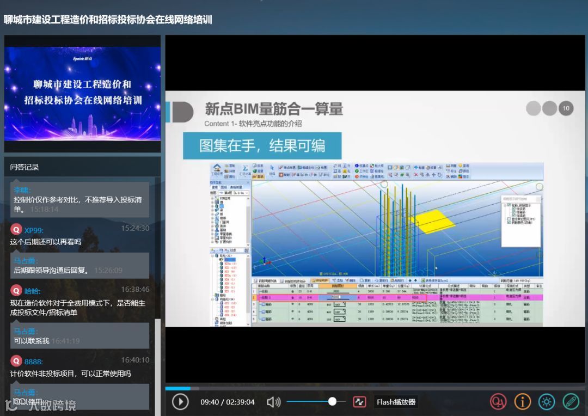This screenshot has width=588, height=416.
Task: Toggle the 柱纵筋 checkbox in display panel
Action: (514, 209)
